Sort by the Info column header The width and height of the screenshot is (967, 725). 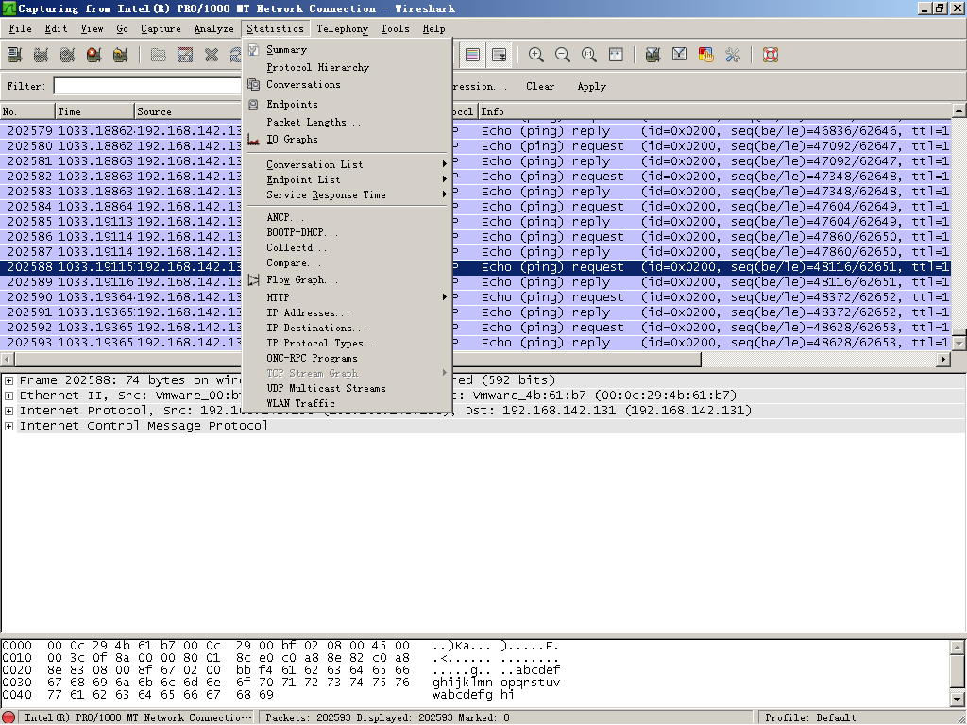(x=716, y=111)
